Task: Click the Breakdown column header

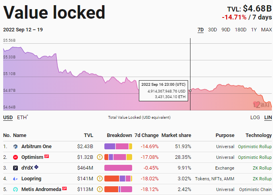Action: coord(119,135)
